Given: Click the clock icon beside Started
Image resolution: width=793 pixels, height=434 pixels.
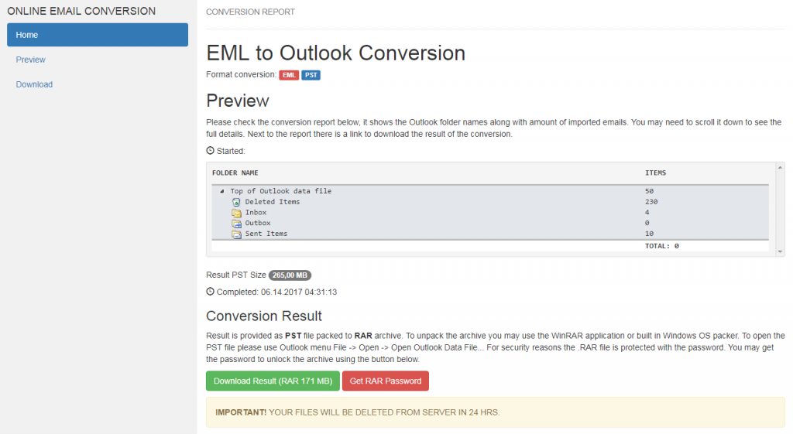Looking at the screenshot, I should [x=211, y=151].
